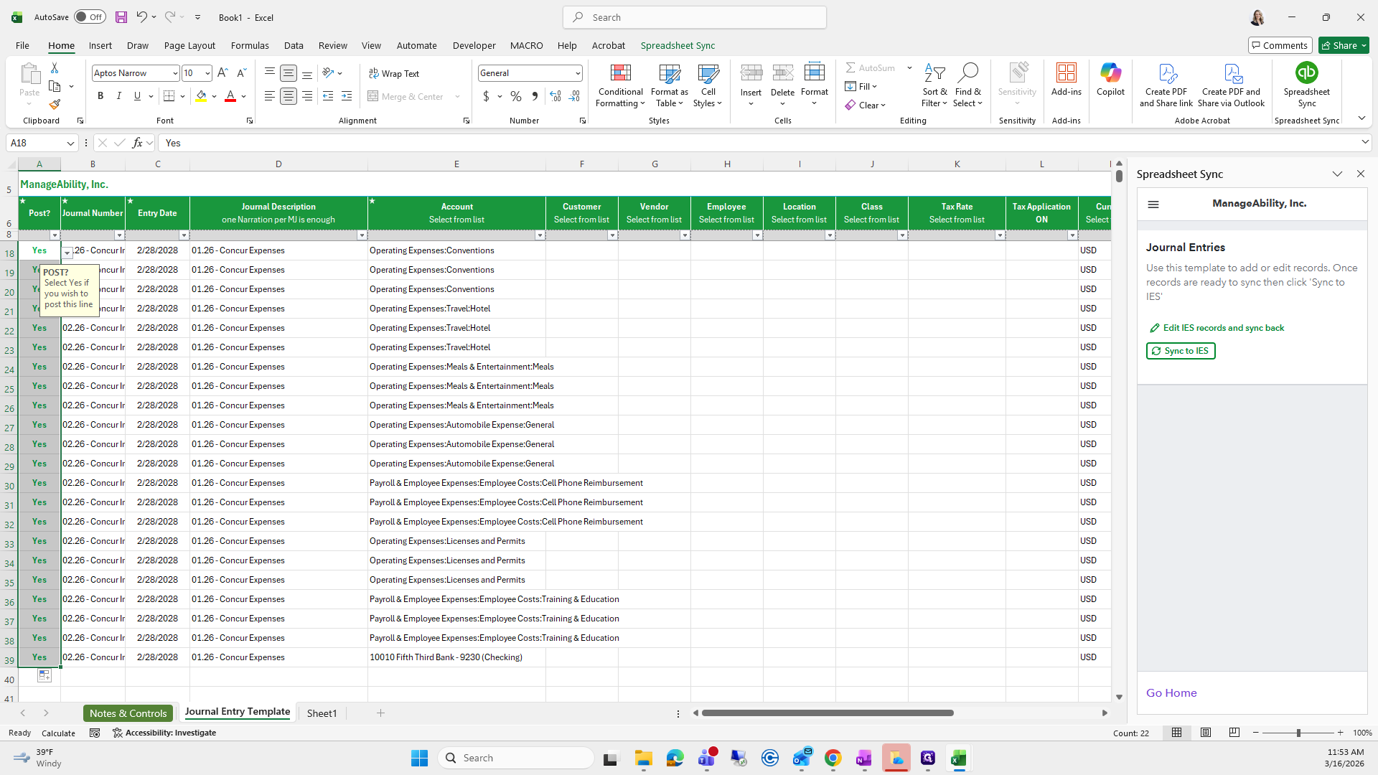The image size is (1378, 775).
Task: Click the Spreadsheet Sync QuickBooks icon
Action: coord(1306,73)
